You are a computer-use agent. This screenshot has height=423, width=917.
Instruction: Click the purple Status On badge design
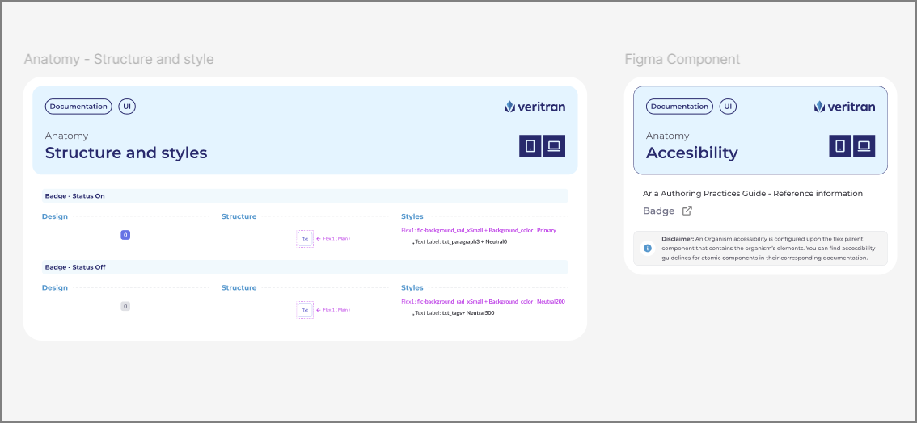tap(125, 235)
